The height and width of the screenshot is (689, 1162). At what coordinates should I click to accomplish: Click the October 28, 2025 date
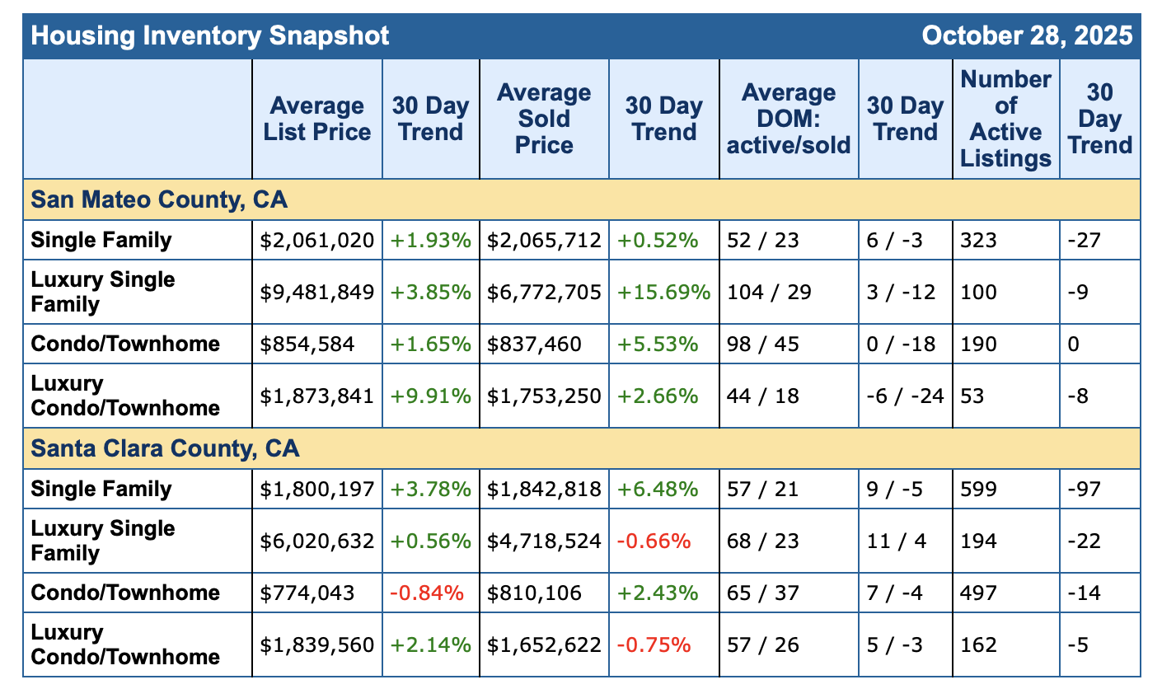coord(1027,36)
